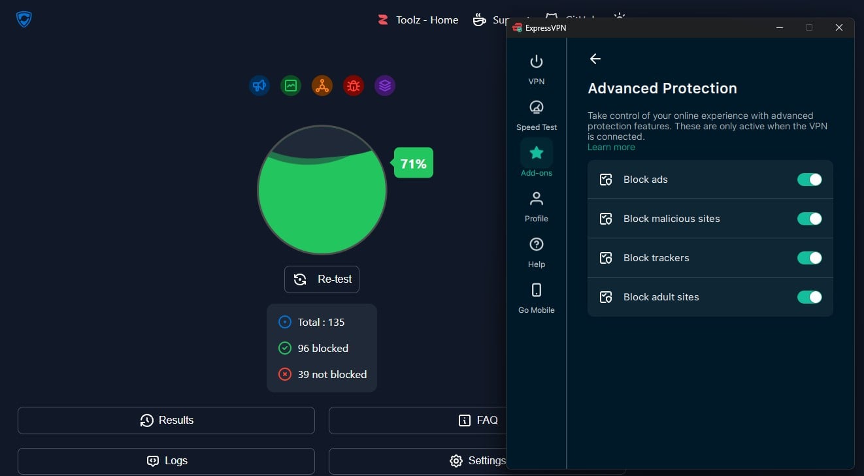The image size is (864, 476).
Task: Open the Results button
Action: (166, 420)
